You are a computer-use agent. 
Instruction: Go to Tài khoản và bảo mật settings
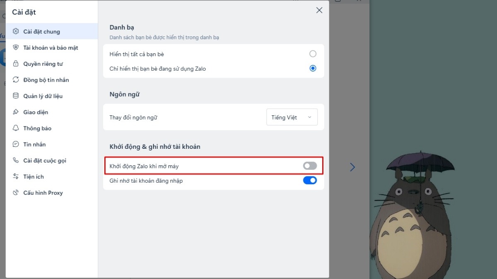click(x=52, y=48)
